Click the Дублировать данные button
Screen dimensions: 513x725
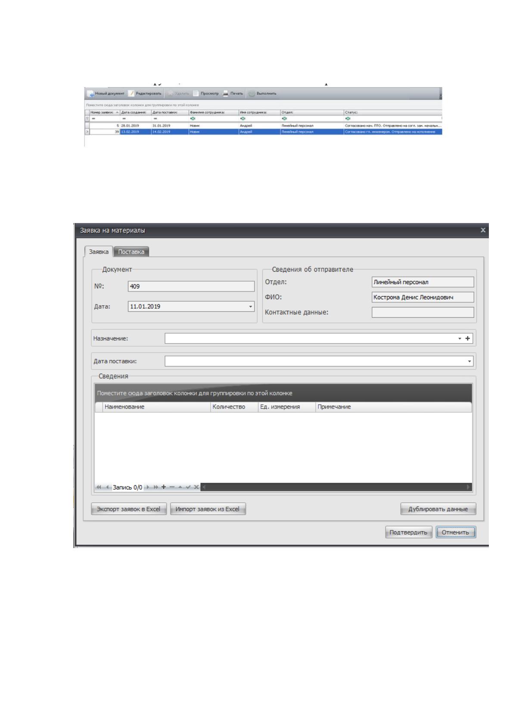[x=438, y=509]
